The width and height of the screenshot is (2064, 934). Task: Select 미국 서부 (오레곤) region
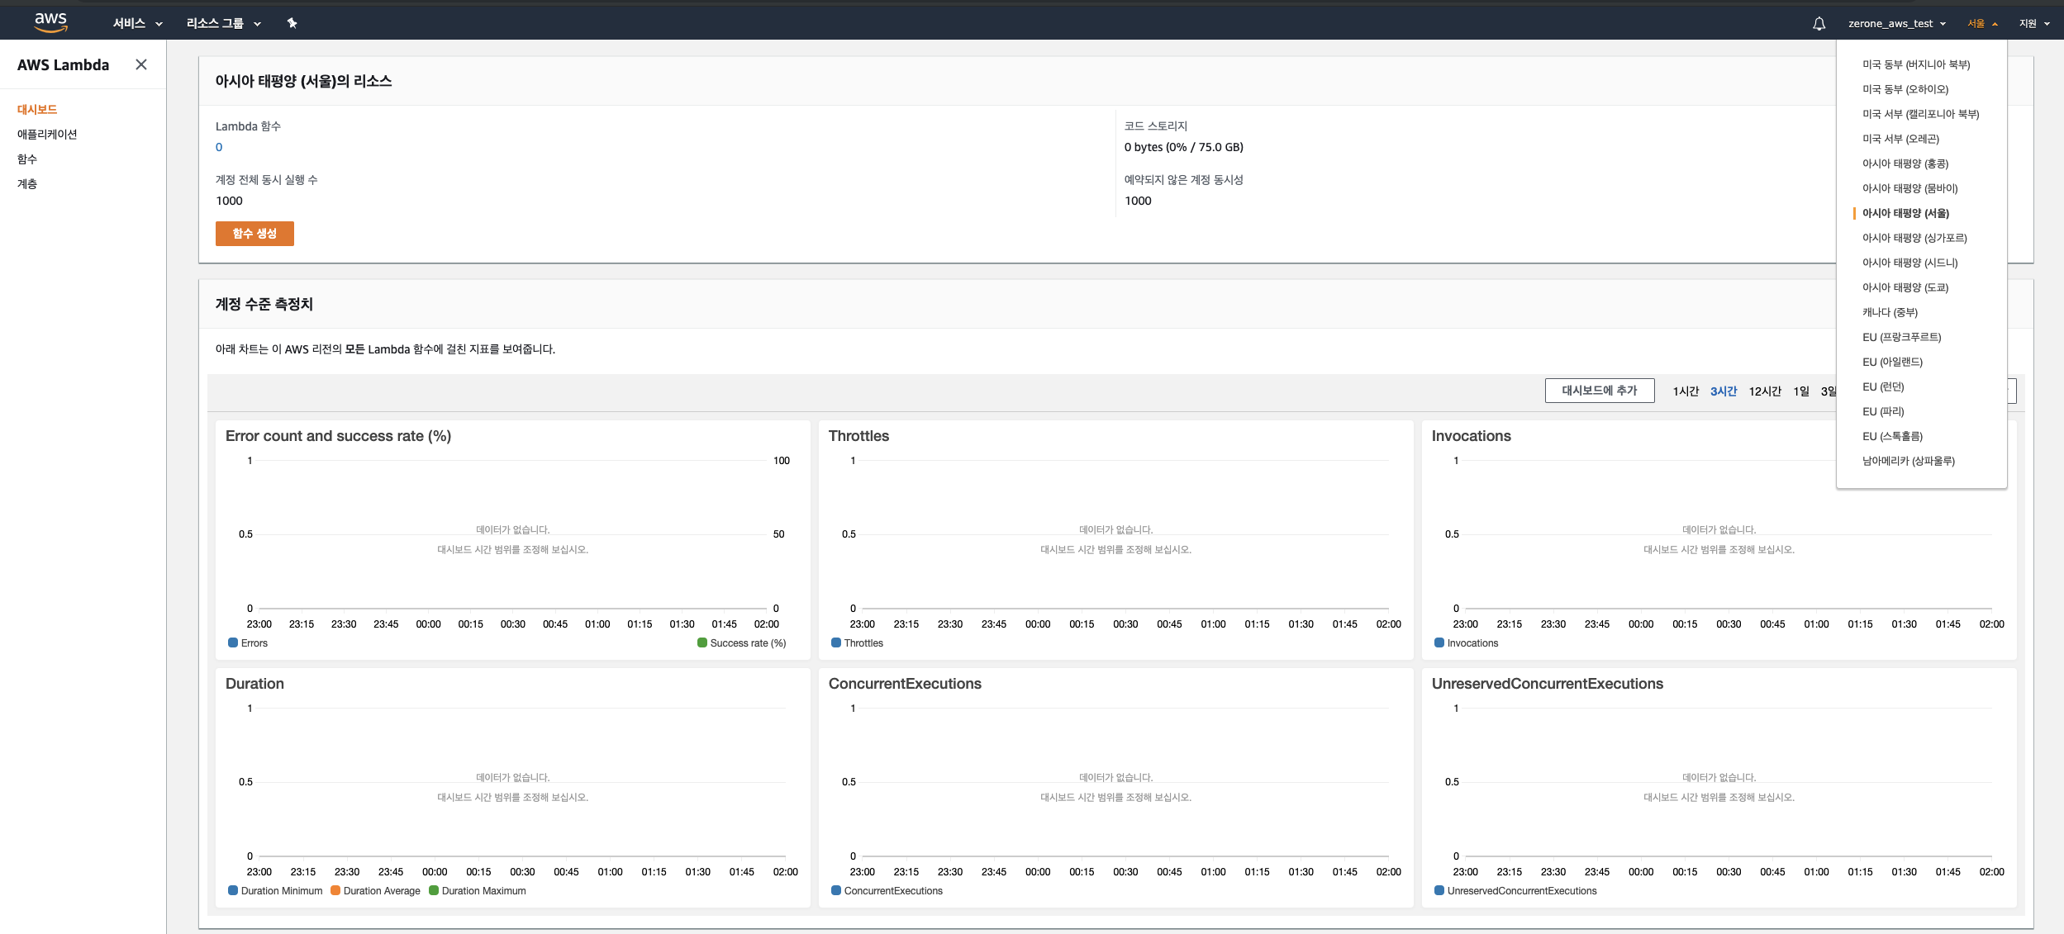[1900, 139]
